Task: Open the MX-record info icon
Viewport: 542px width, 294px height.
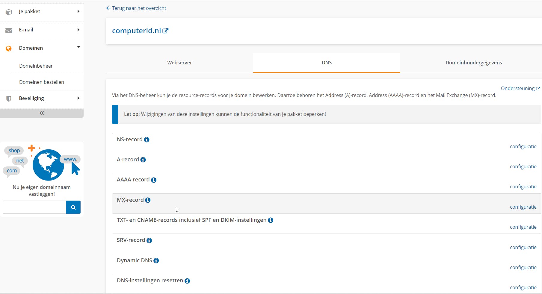Action: click(148, 200)
